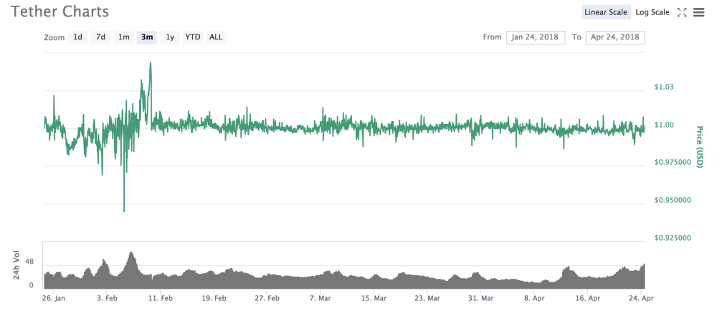Click the 24h Vol axis title
Screen dimensions: 717x311
pyautogui.click(x=16, y=265)
